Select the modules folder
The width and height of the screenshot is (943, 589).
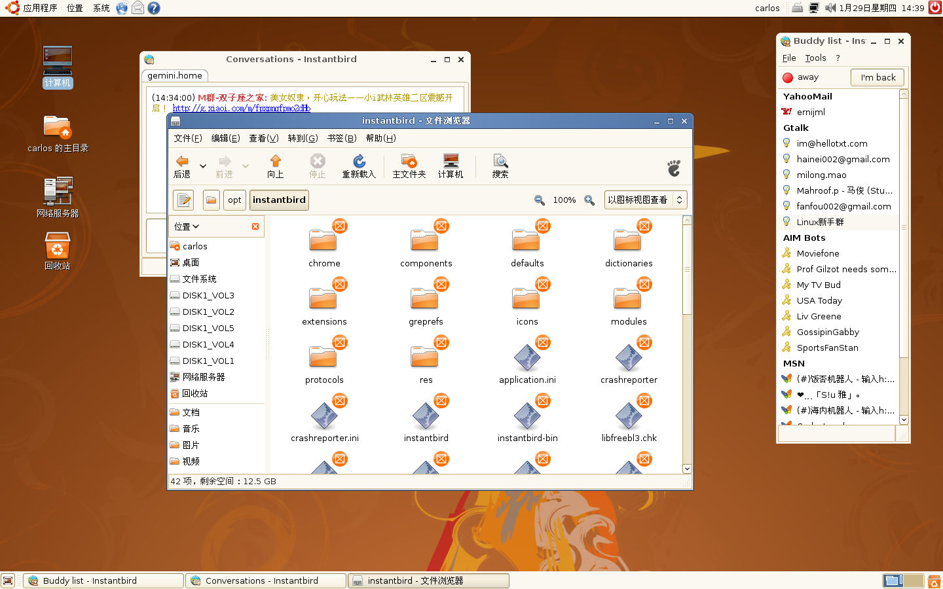point(629,302)
